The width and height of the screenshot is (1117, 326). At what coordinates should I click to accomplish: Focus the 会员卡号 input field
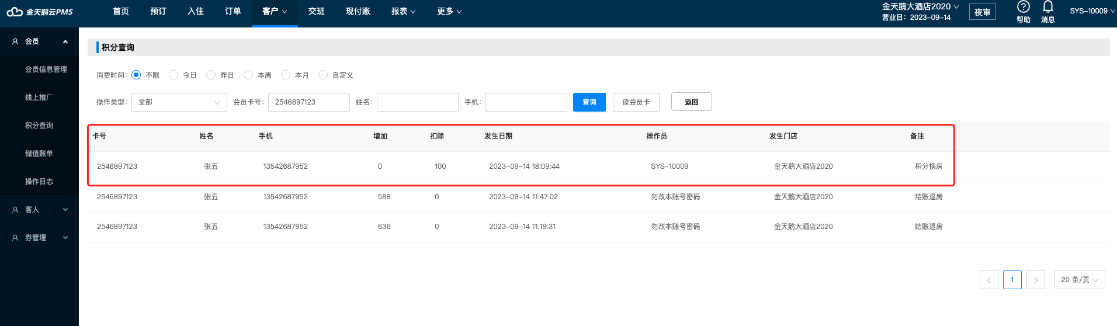pyautogui.click(x=309, y=102)
